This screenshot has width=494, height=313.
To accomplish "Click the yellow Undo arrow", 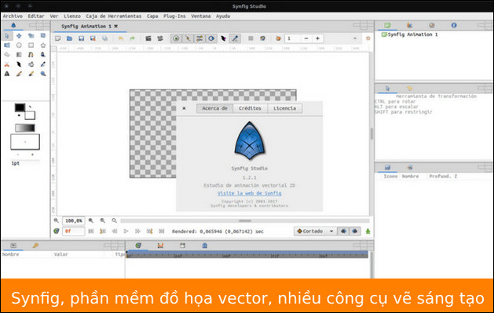I will click(x=121, y=38).
